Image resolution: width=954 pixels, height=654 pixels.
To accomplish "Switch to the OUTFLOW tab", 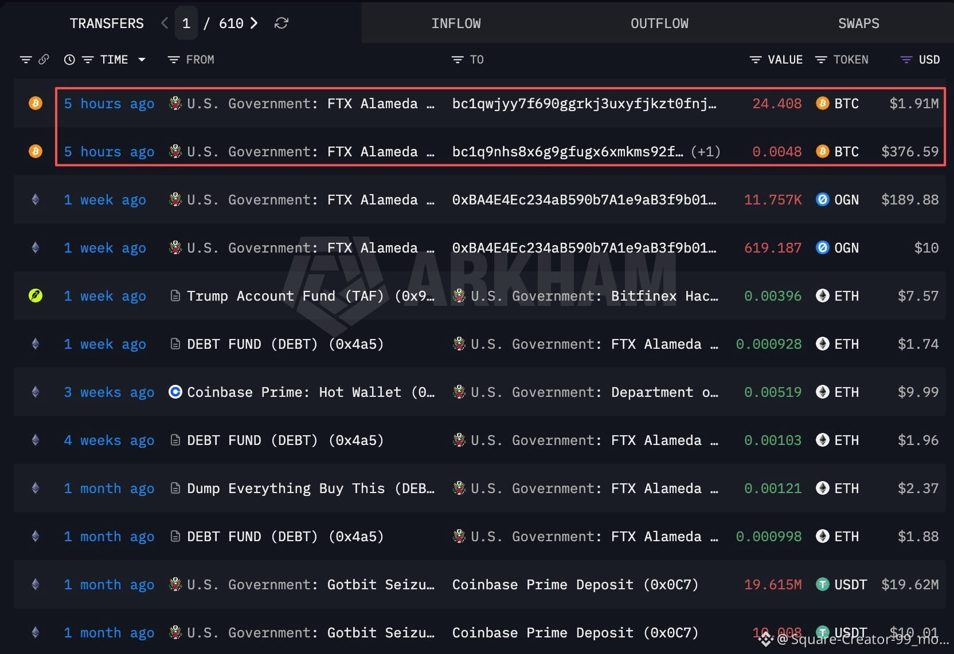I will tap(659, 23).
